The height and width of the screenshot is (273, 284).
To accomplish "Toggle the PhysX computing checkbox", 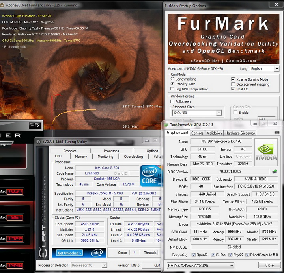I will (x=230, y=255).
